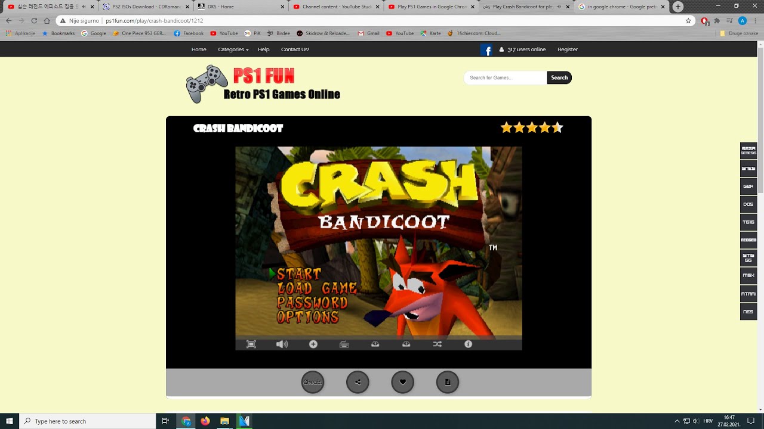The width and height of the screenshot is (764, 429).
Task: Click the round share button
Action: [358, 382]
